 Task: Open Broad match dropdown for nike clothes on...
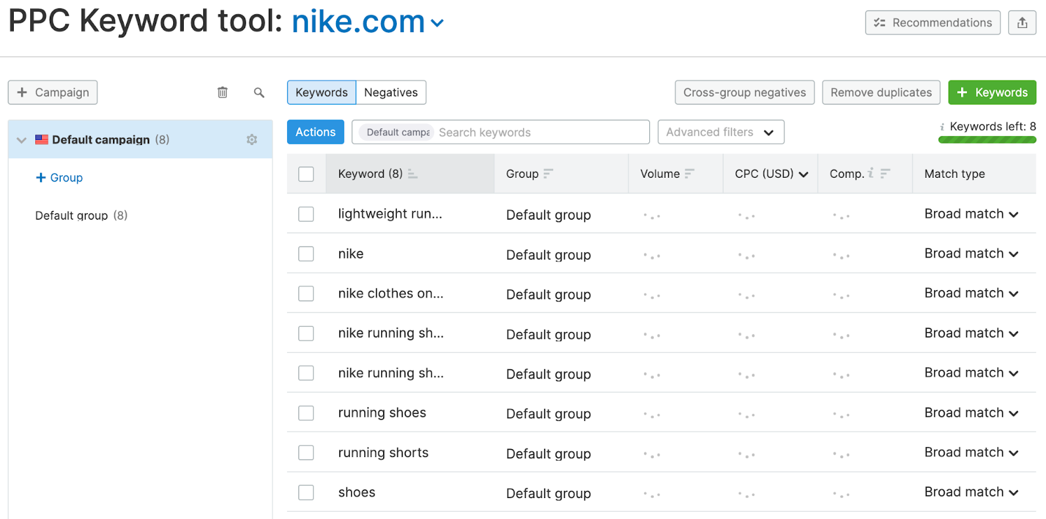tap(971, 293)
